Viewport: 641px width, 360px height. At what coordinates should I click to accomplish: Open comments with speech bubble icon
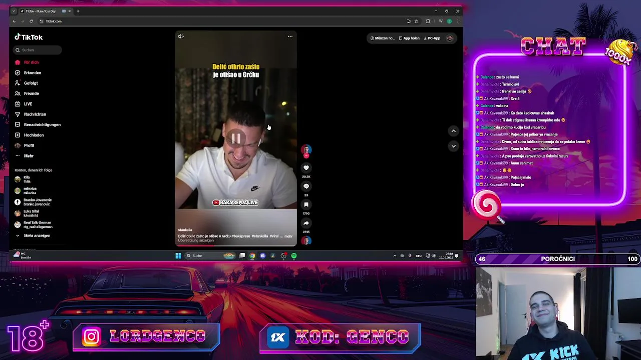click(306, 186)
